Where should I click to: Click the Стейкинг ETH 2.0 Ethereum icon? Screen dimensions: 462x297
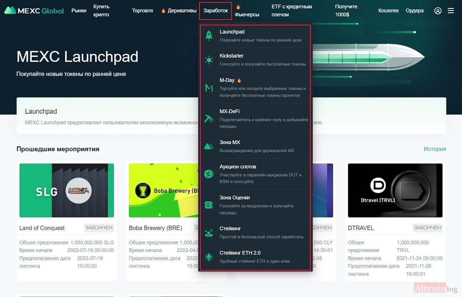[x=209, y=257]
